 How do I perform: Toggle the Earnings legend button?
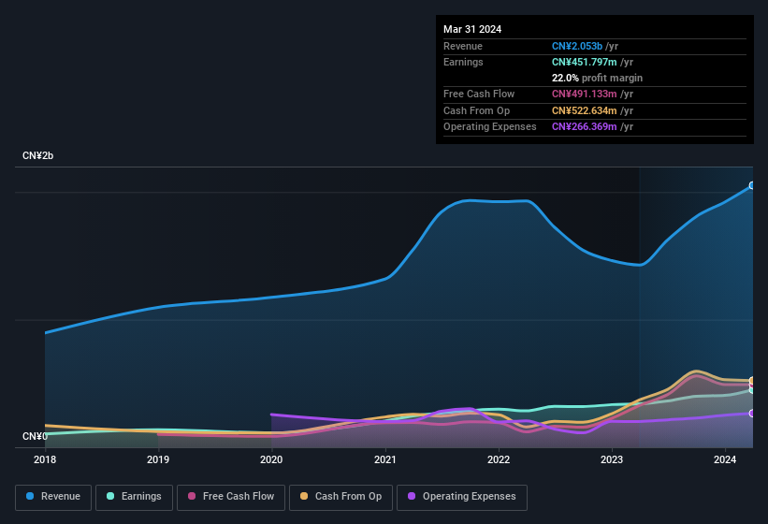coord(134,497)
